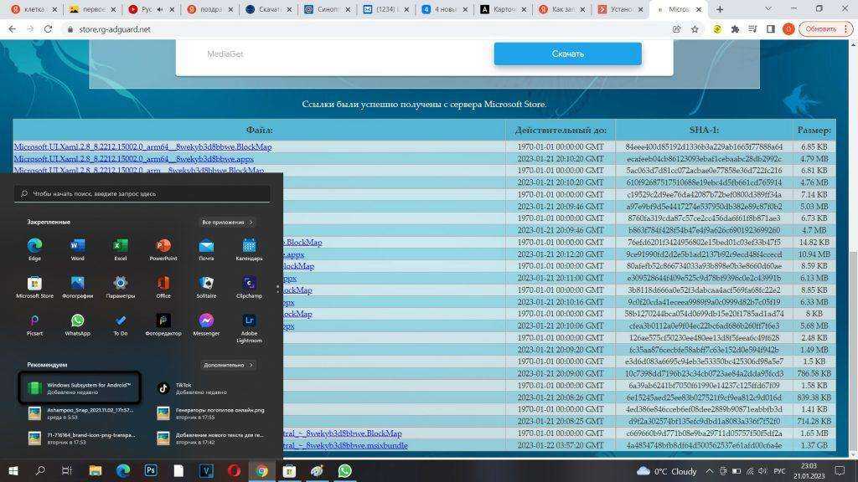Expand 'Все приложения' apps list
This screenshot has width=858, height=482.
(x=228, y=223)
